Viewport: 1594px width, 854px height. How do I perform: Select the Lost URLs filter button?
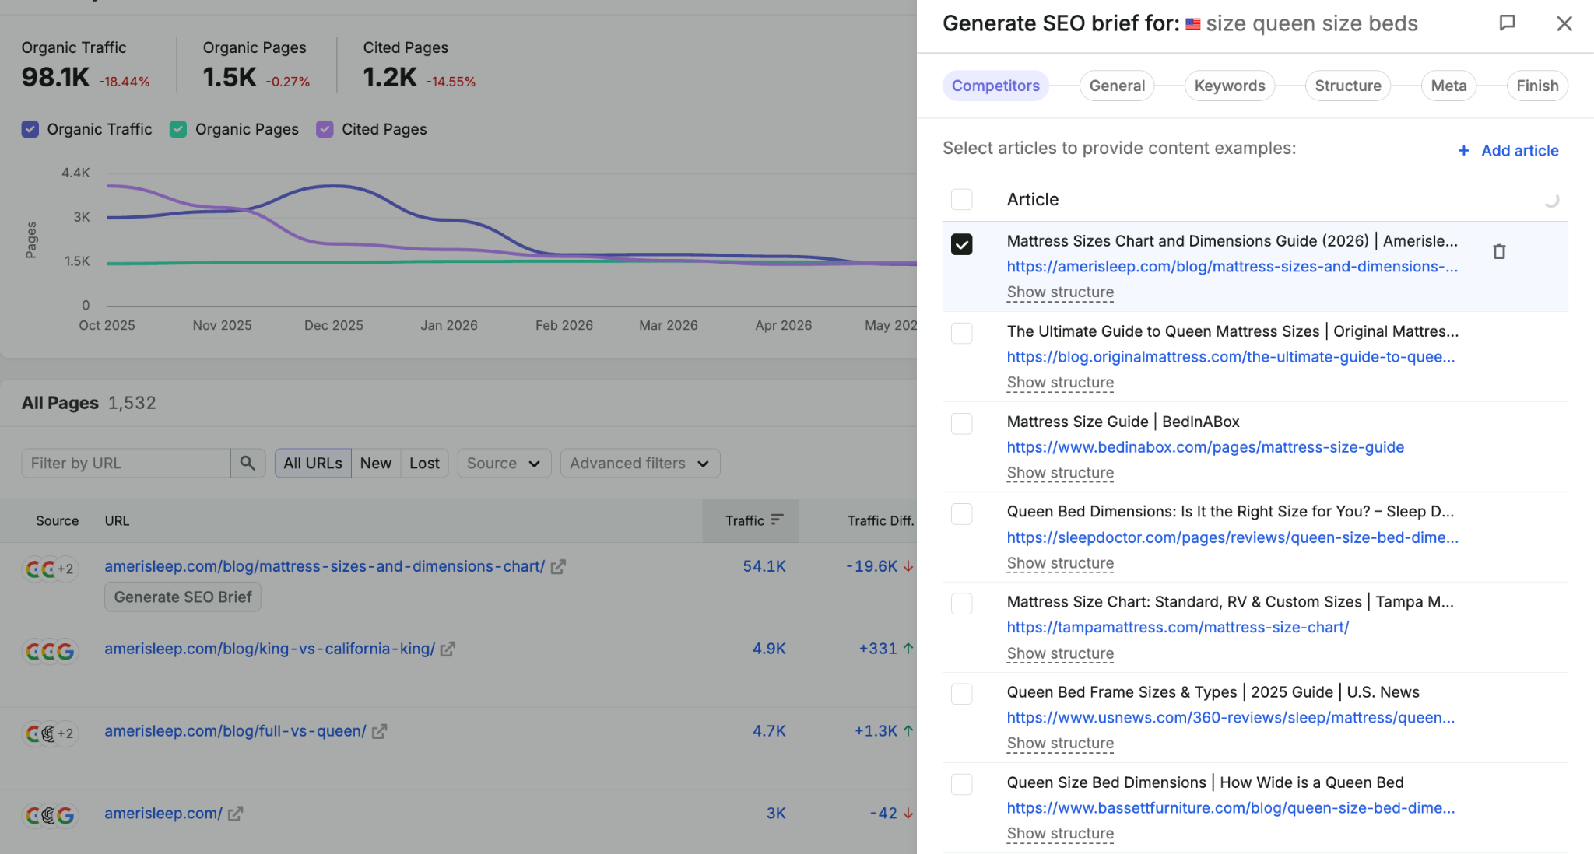coord(424,463)
